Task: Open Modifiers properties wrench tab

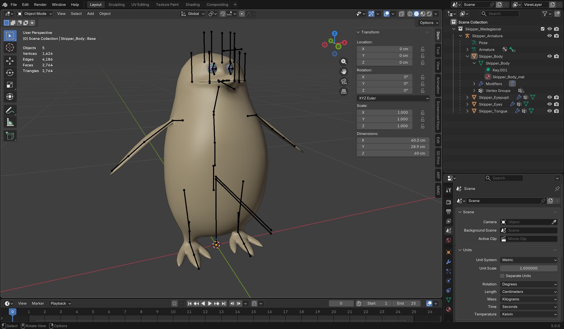Action: [x=448, y=262]
